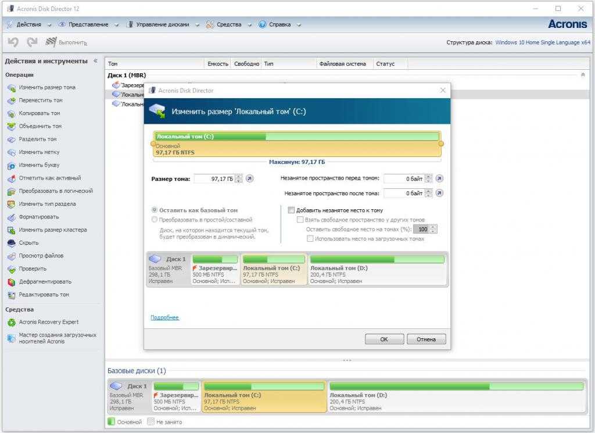The height and width of the screenshot is (433, 595).
Task: Collapse the Disk 1 (MBR) group
Action: 583,75
